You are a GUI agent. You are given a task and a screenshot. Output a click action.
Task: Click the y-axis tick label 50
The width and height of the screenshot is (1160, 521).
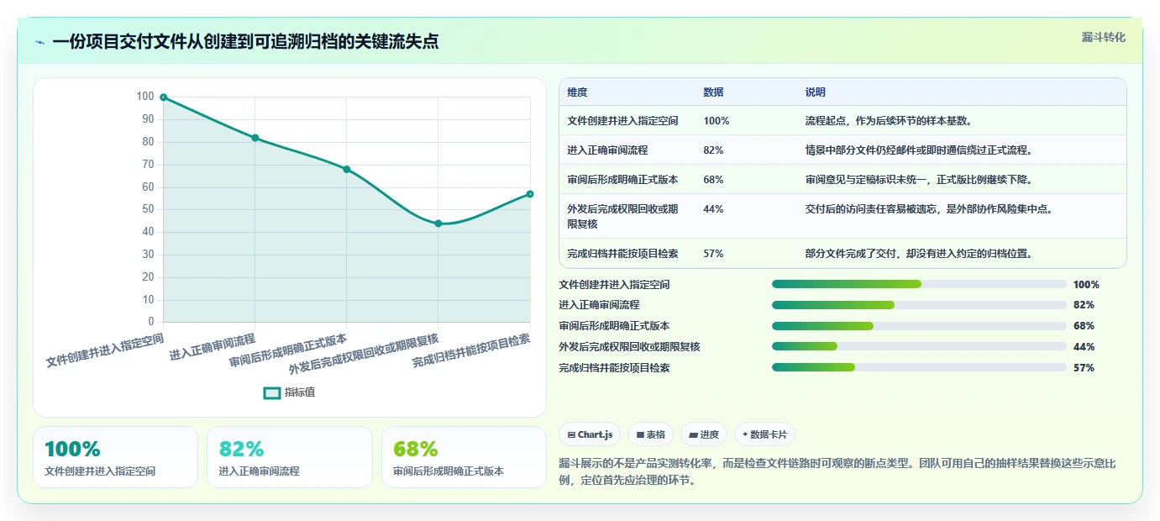[147, 209]
